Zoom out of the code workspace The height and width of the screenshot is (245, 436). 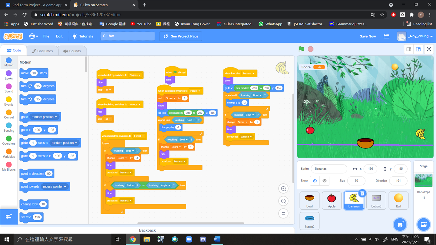click(x=283, y=201)
